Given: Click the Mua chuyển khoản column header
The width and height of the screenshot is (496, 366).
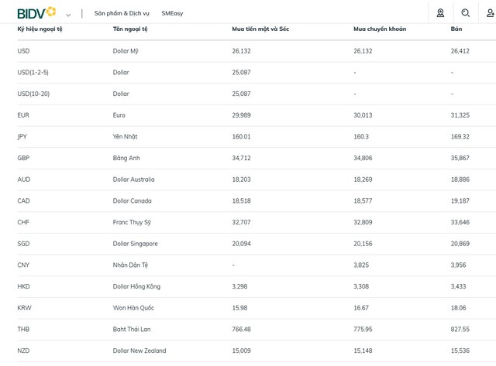Looking at the screenshot, I should coord(380,29).
